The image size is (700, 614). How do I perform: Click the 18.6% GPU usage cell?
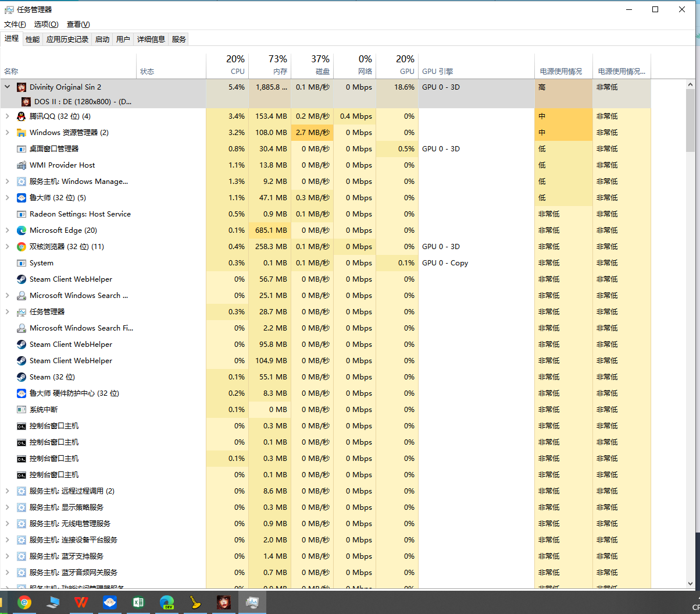[397, 87]
